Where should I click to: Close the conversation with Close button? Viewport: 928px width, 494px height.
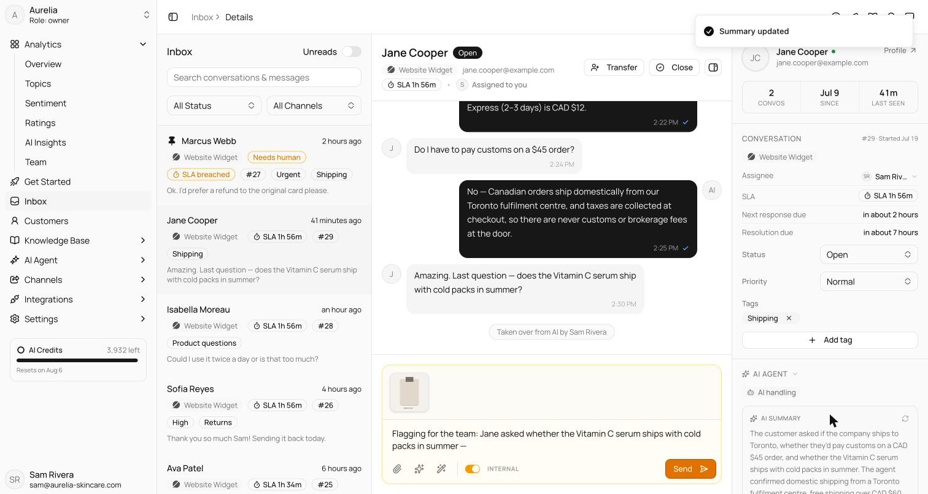click(674, 67)
